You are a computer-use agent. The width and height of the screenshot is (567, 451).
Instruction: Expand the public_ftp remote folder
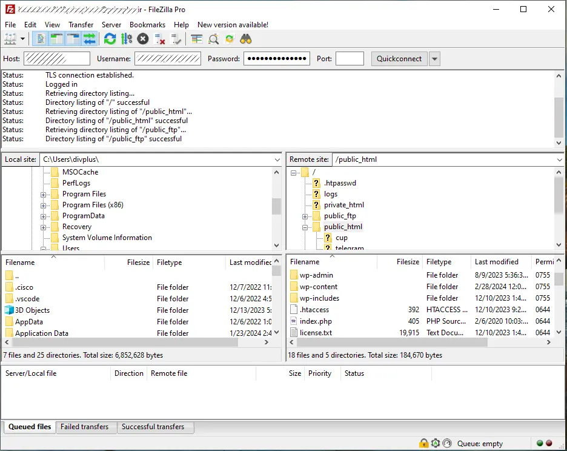click(x=306, y=216)
